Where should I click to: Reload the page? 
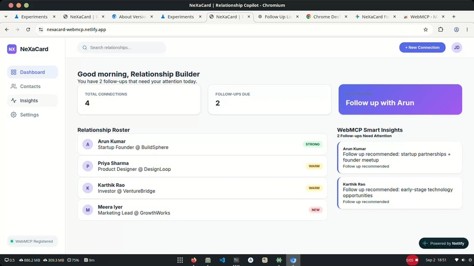(x=28, y=29)
